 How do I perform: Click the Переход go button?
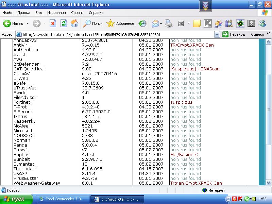(234, 34)
